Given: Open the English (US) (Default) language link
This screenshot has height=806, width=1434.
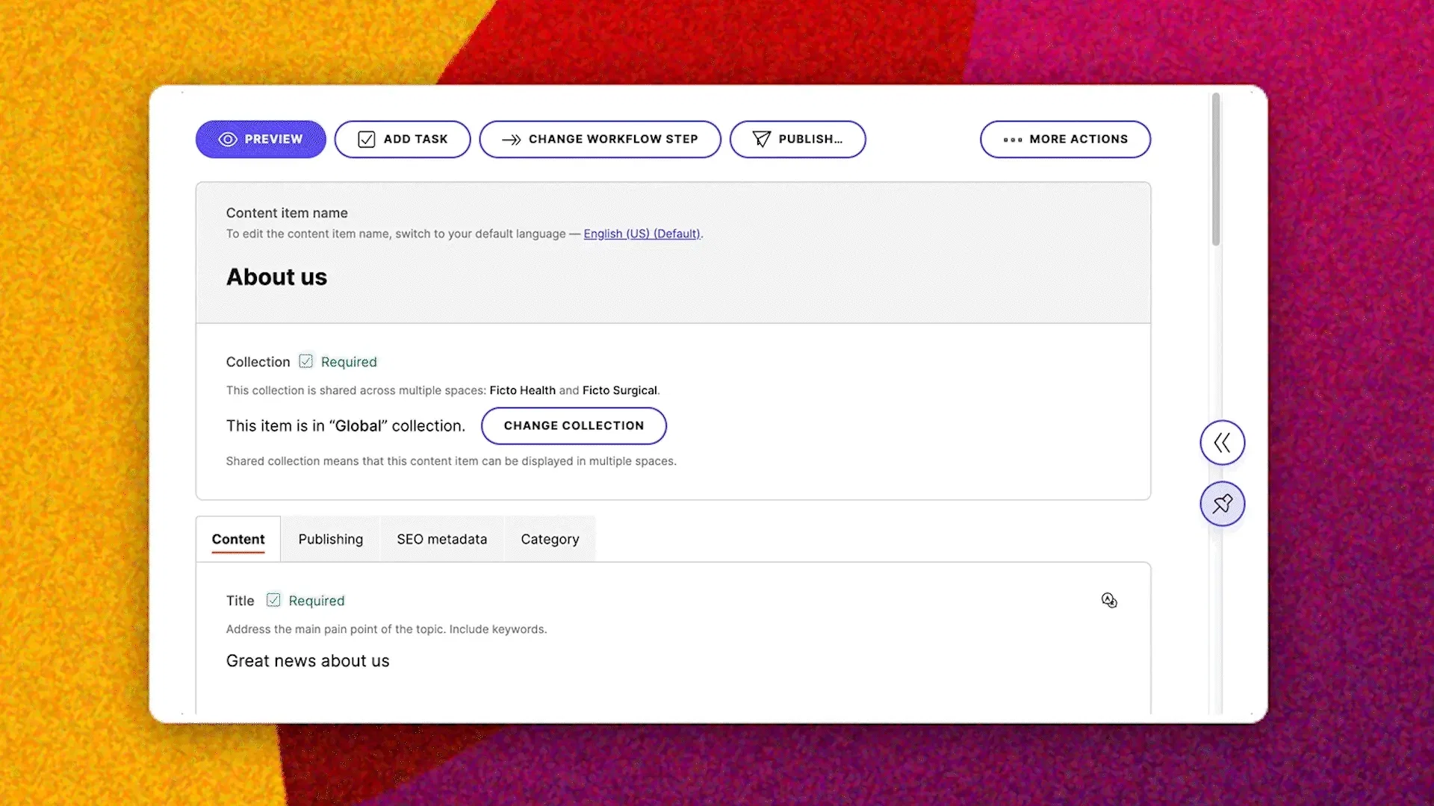Looking at the screenshot, I should [641, 234].
